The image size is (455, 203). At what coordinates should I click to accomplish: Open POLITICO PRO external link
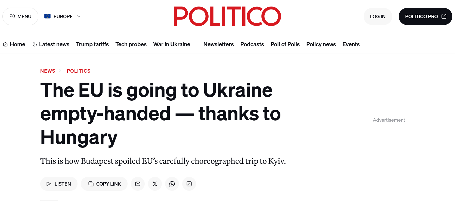point(425,17)
